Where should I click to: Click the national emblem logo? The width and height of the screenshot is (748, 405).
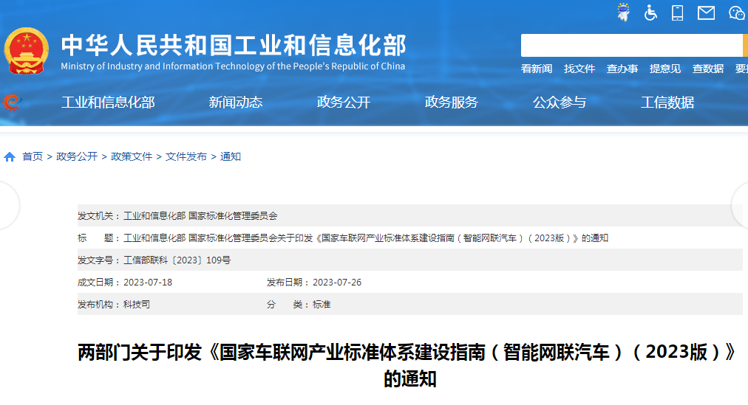(x=27, y=51)
